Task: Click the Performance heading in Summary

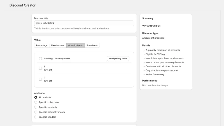Action: (150, 81)
